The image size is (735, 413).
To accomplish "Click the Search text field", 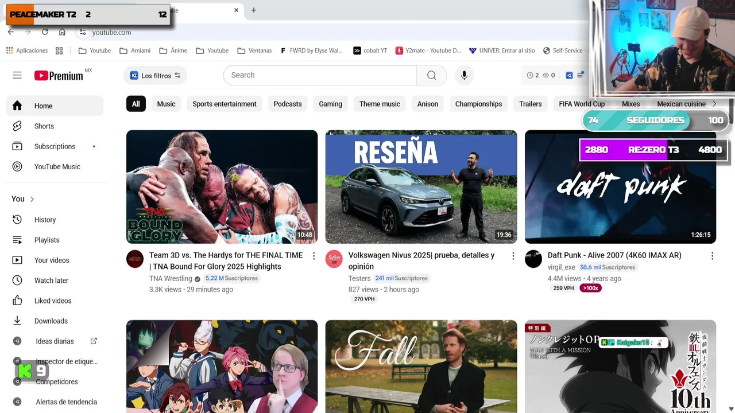I will (x=320, y=75).
